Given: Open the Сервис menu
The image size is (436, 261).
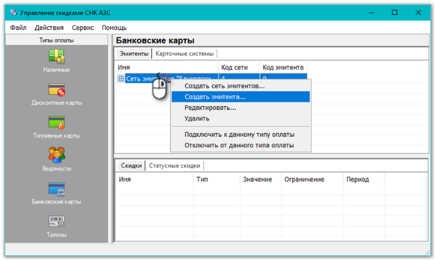Looking at the screenshot, I should tap(83, 27).
